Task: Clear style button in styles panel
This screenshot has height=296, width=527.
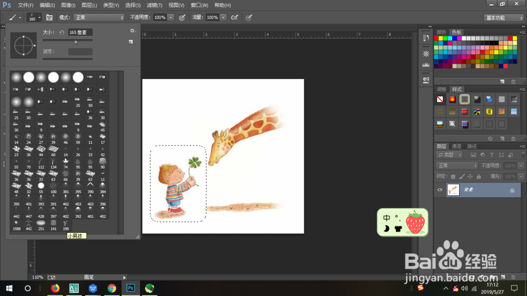Action: (490, 139)
